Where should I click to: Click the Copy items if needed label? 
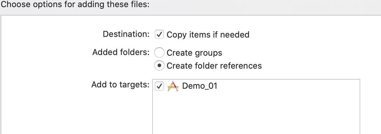coord(208,35)
